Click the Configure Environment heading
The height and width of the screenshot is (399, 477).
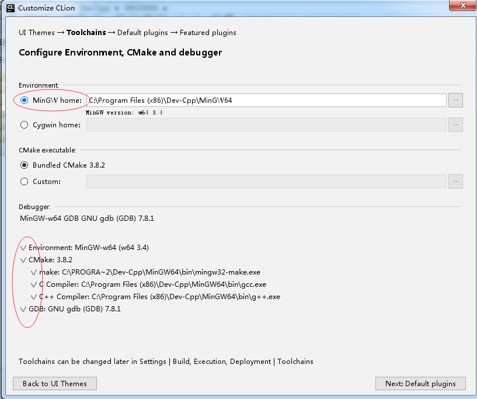(x=120, y=53)
